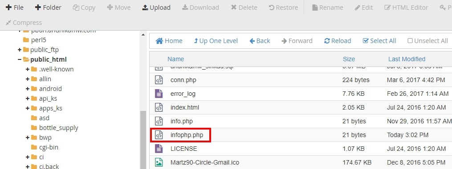Expand the api_ks folder node
The width and height of the screenshot is (452, 169).
(28, 98)
